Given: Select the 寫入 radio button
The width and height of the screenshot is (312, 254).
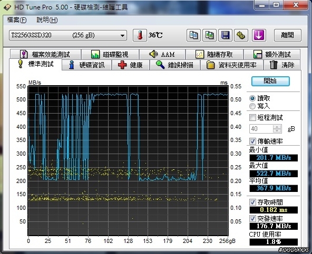Looking at the screenshot, I should [x=252, y=106].
